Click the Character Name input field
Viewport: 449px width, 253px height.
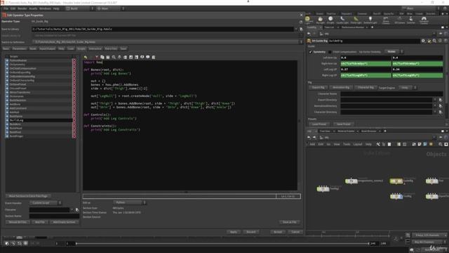[x=391, y=93]
